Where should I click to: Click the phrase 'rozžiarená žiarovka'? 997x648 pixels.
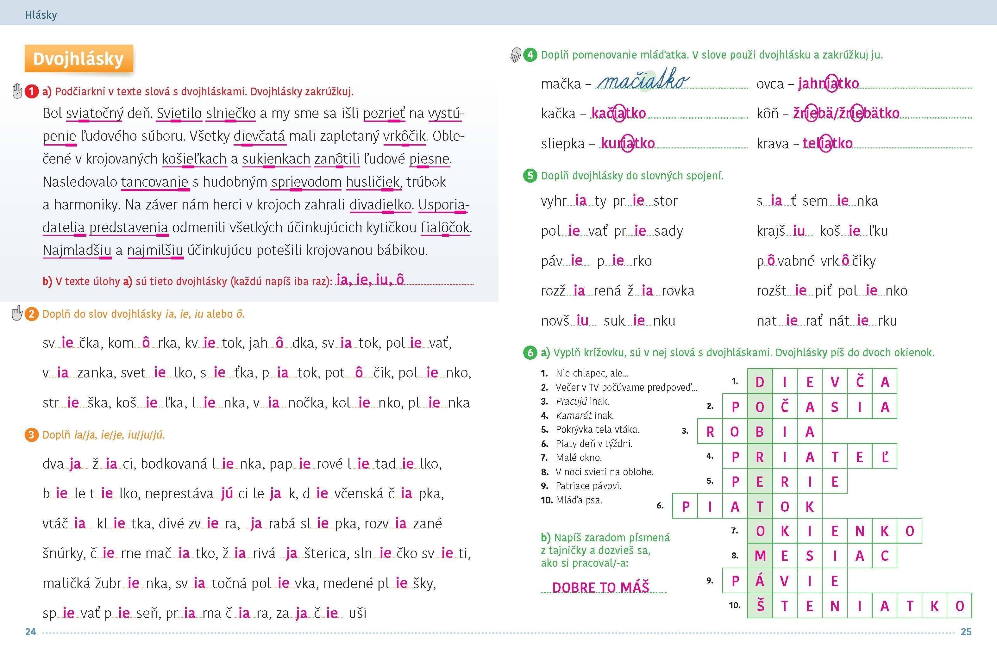click(x=618, y=291)
